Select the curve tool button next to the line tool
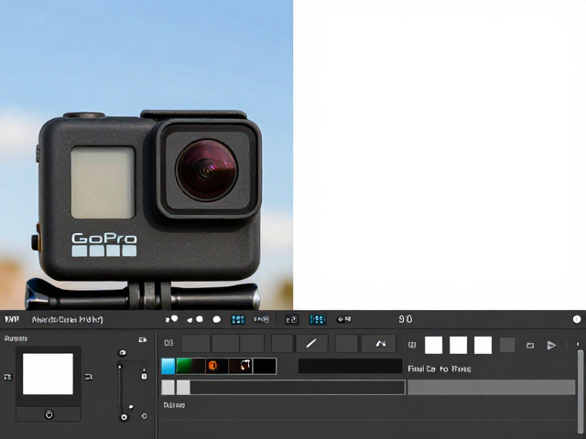The image size is (586, 439). tap(378, 344)
